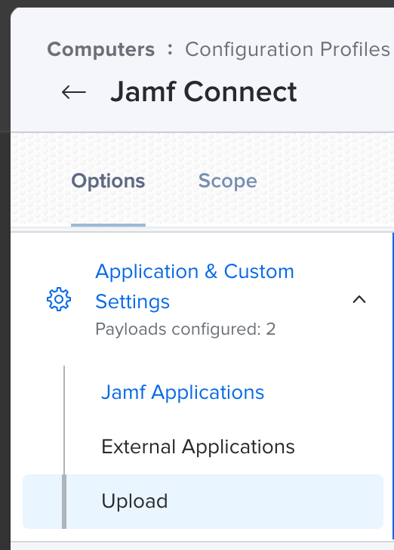Open the Configuration Profiles breadcrumb

pyautogui.click(x=288, y=49)
